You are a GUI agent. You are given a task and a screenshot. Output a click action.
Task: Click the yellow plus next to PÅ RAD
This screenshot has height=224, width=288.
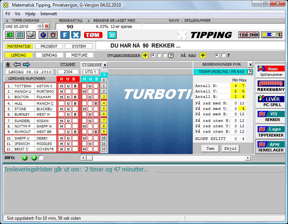click(203, 55)
